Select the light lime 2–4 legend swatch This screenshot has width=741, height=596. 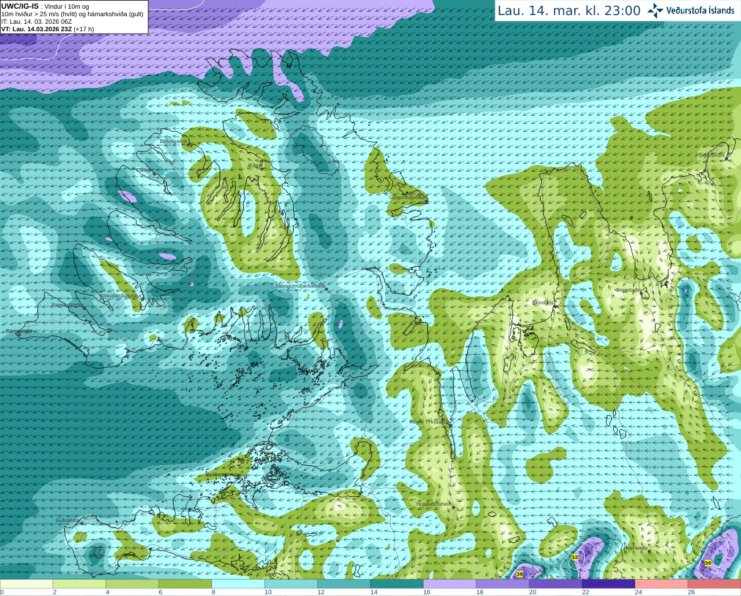pyautogui.click(x=79, y=584)
